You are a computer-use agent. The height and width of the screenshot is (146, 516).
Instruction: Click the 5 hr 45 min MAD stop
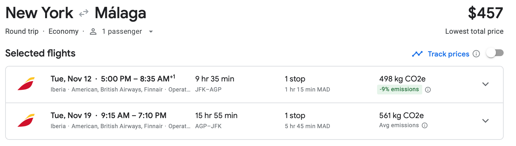[x=307, y=126]
